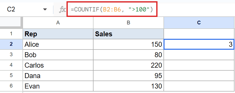Click cell C2 showing result 3

point(199,44)
